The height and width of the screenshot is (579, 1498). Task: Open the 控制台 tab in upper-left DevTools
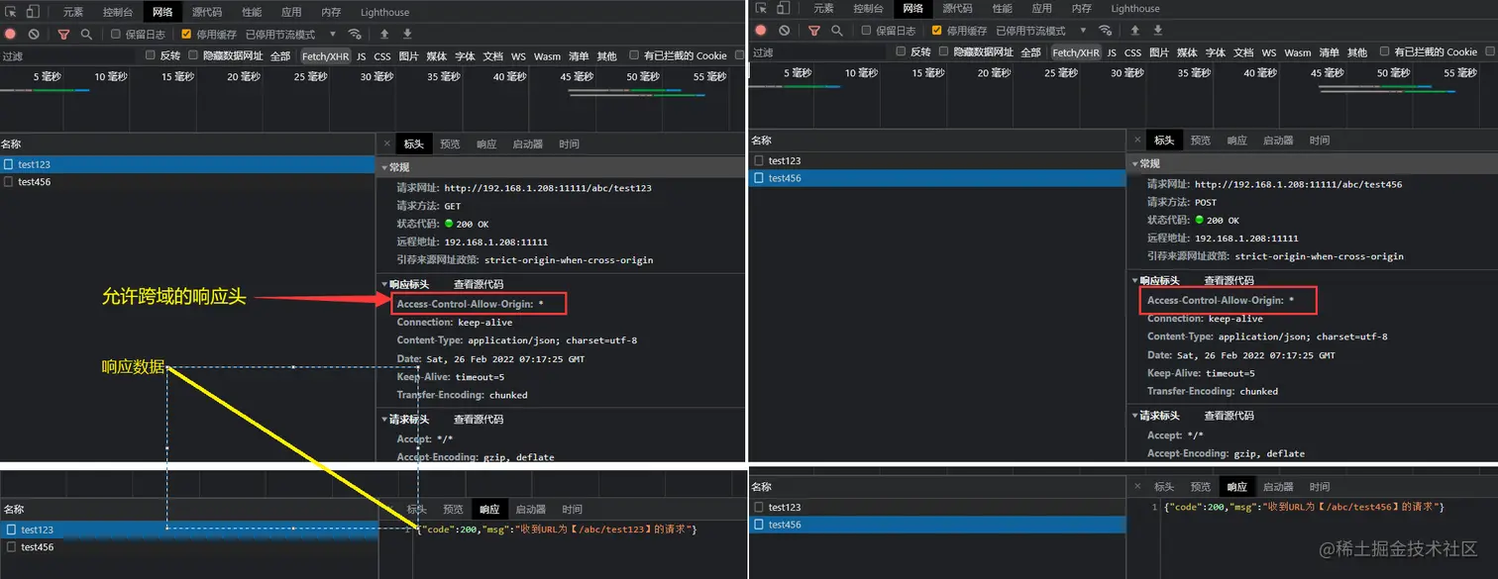tap(117, 12)
